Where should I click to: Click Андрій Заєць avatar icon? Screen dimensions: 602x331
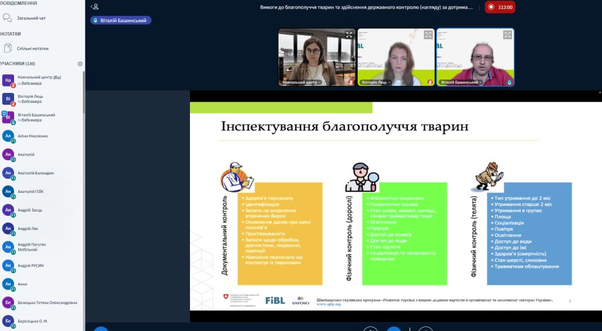[x=8, y=210]
